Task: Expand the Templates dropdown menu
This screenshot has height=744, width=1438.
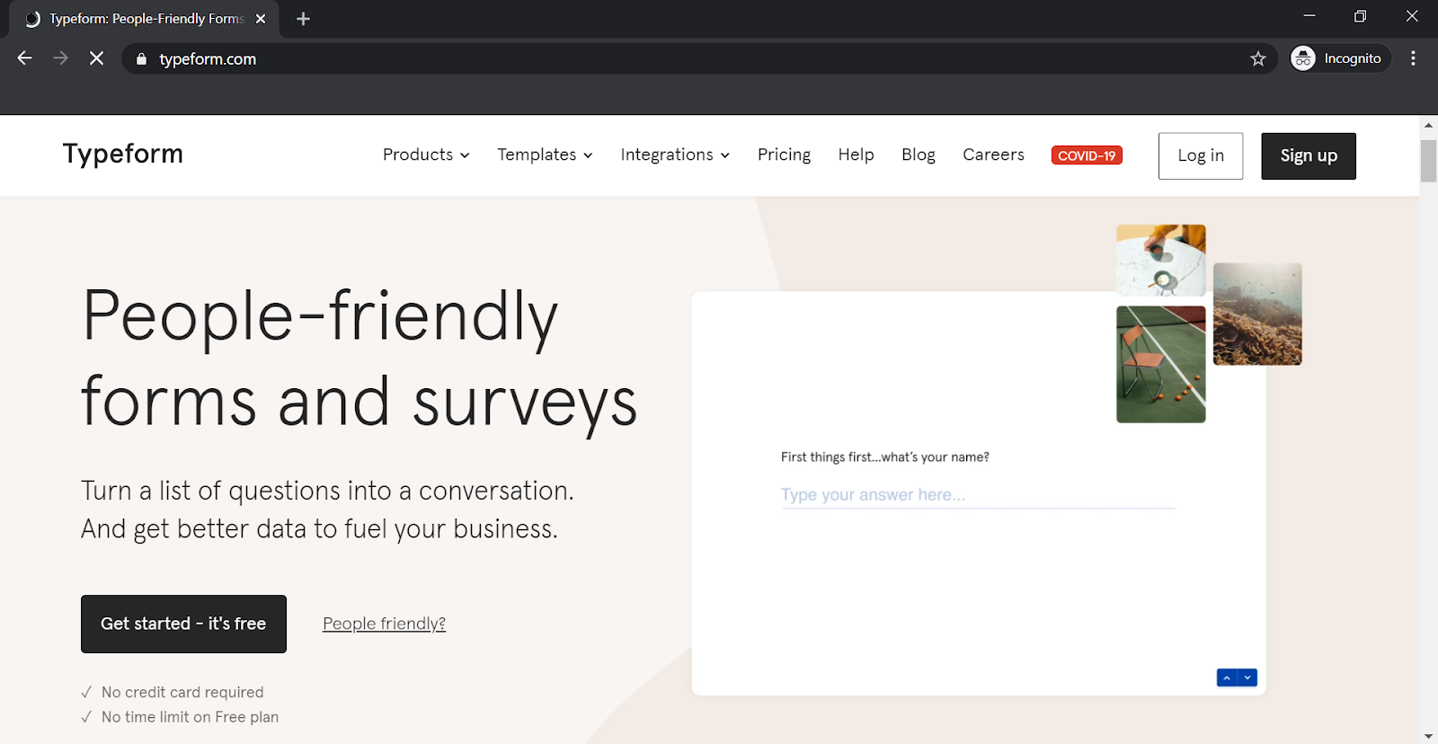Action: click(x=545, y=155)
